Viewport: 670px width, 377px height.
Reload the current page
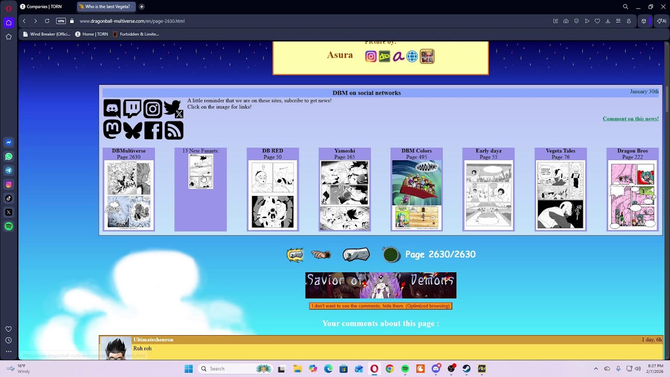(47, 21)
